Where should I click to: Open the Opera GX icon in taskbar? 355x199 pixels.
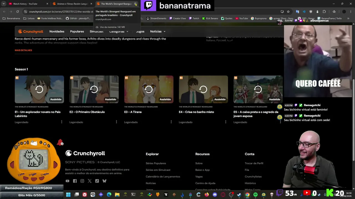(223, 195)
